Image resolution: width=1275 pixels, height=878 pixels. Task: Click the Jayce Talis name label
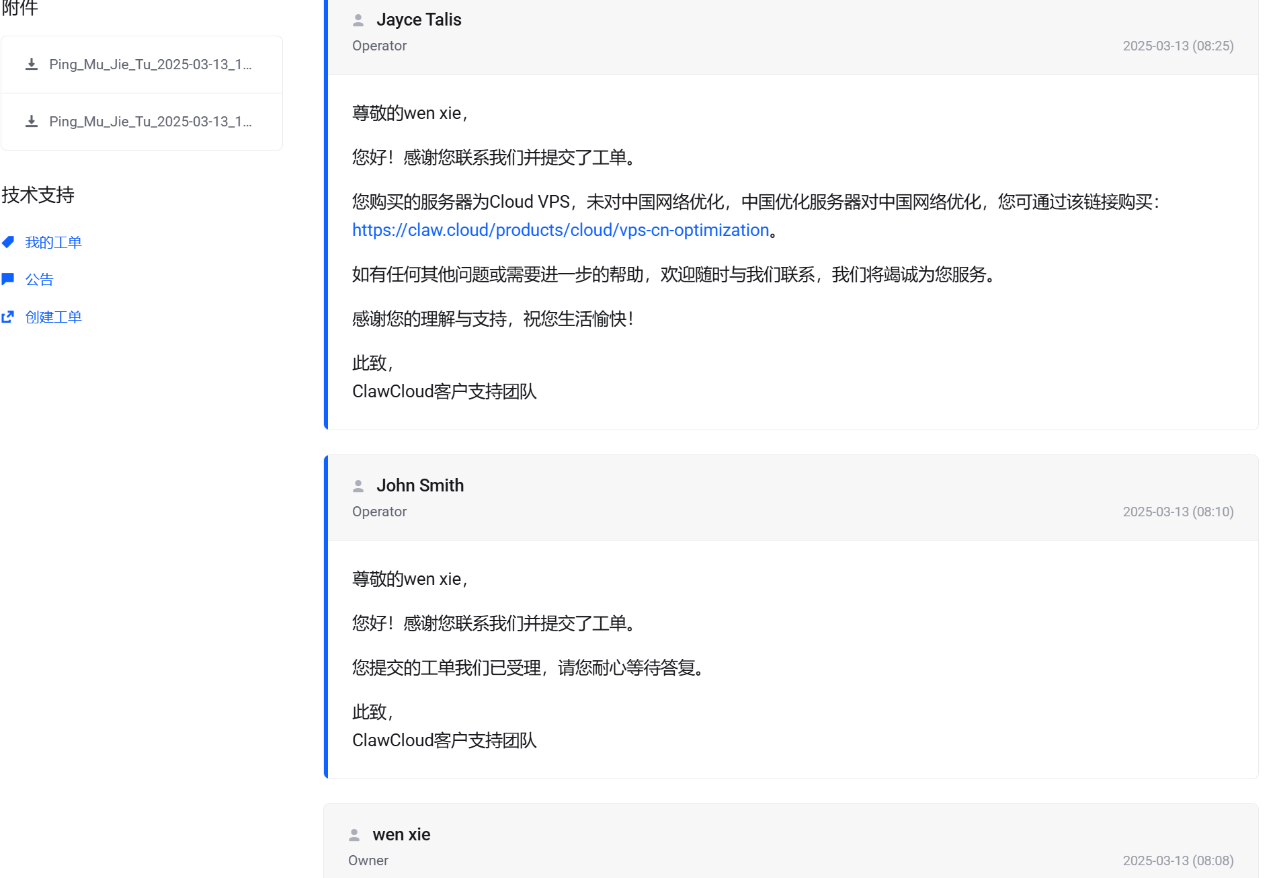419,19
